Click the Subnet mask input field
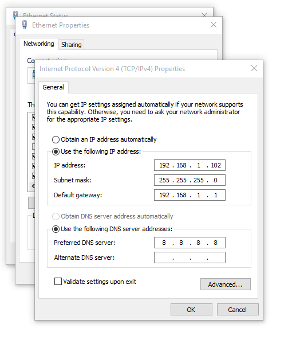The width and height of the screenshot is (304, 355). click(x=189, y=180)
